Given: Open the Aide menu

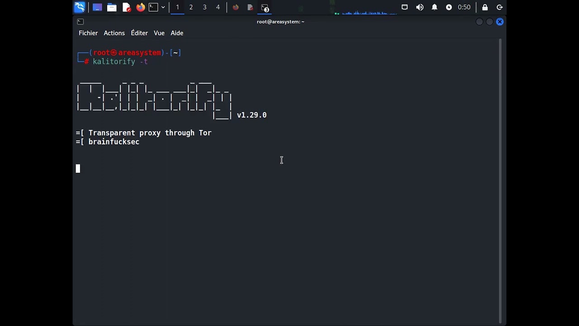Looking at the screenshot, I should tap(177, 33).
